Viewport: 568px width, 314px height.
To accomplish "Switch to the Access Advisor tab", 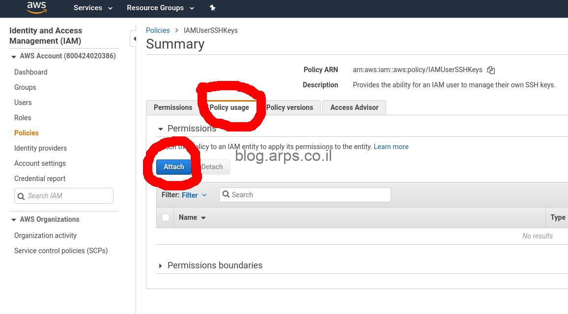I will tap(354, 107).
